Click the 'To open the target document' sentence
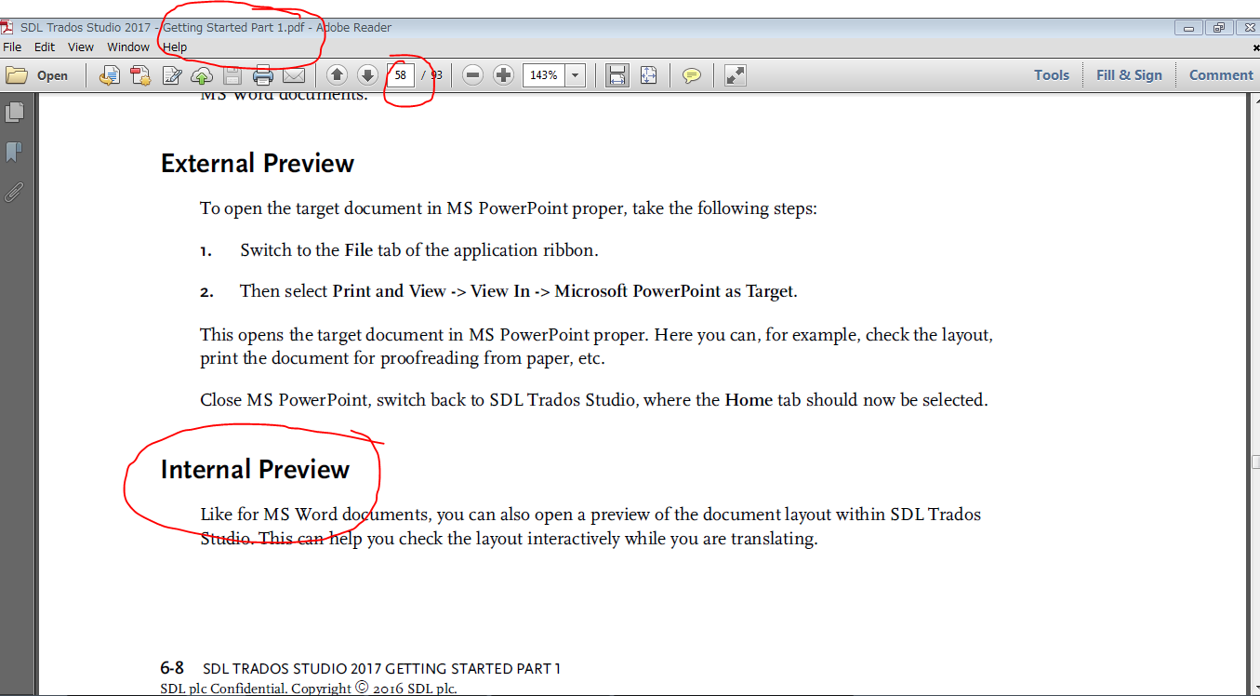1260x696 pixels. pos(509,208)
